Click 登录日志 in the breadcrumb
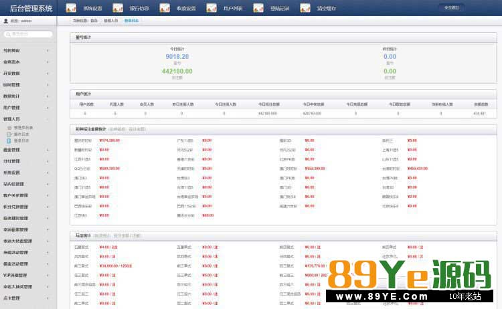Viewport: 502px width, 309px height. point(131,21)
